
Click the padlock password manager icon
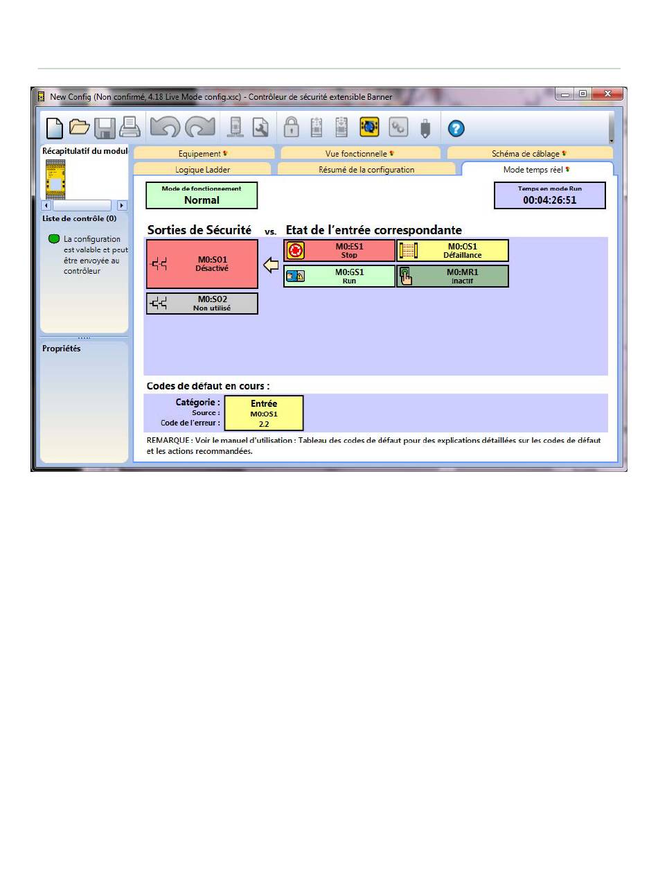coord(292,128)
